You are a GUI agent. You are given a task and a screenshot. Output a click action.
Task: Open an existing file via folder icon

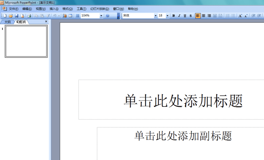pos(11,16)
